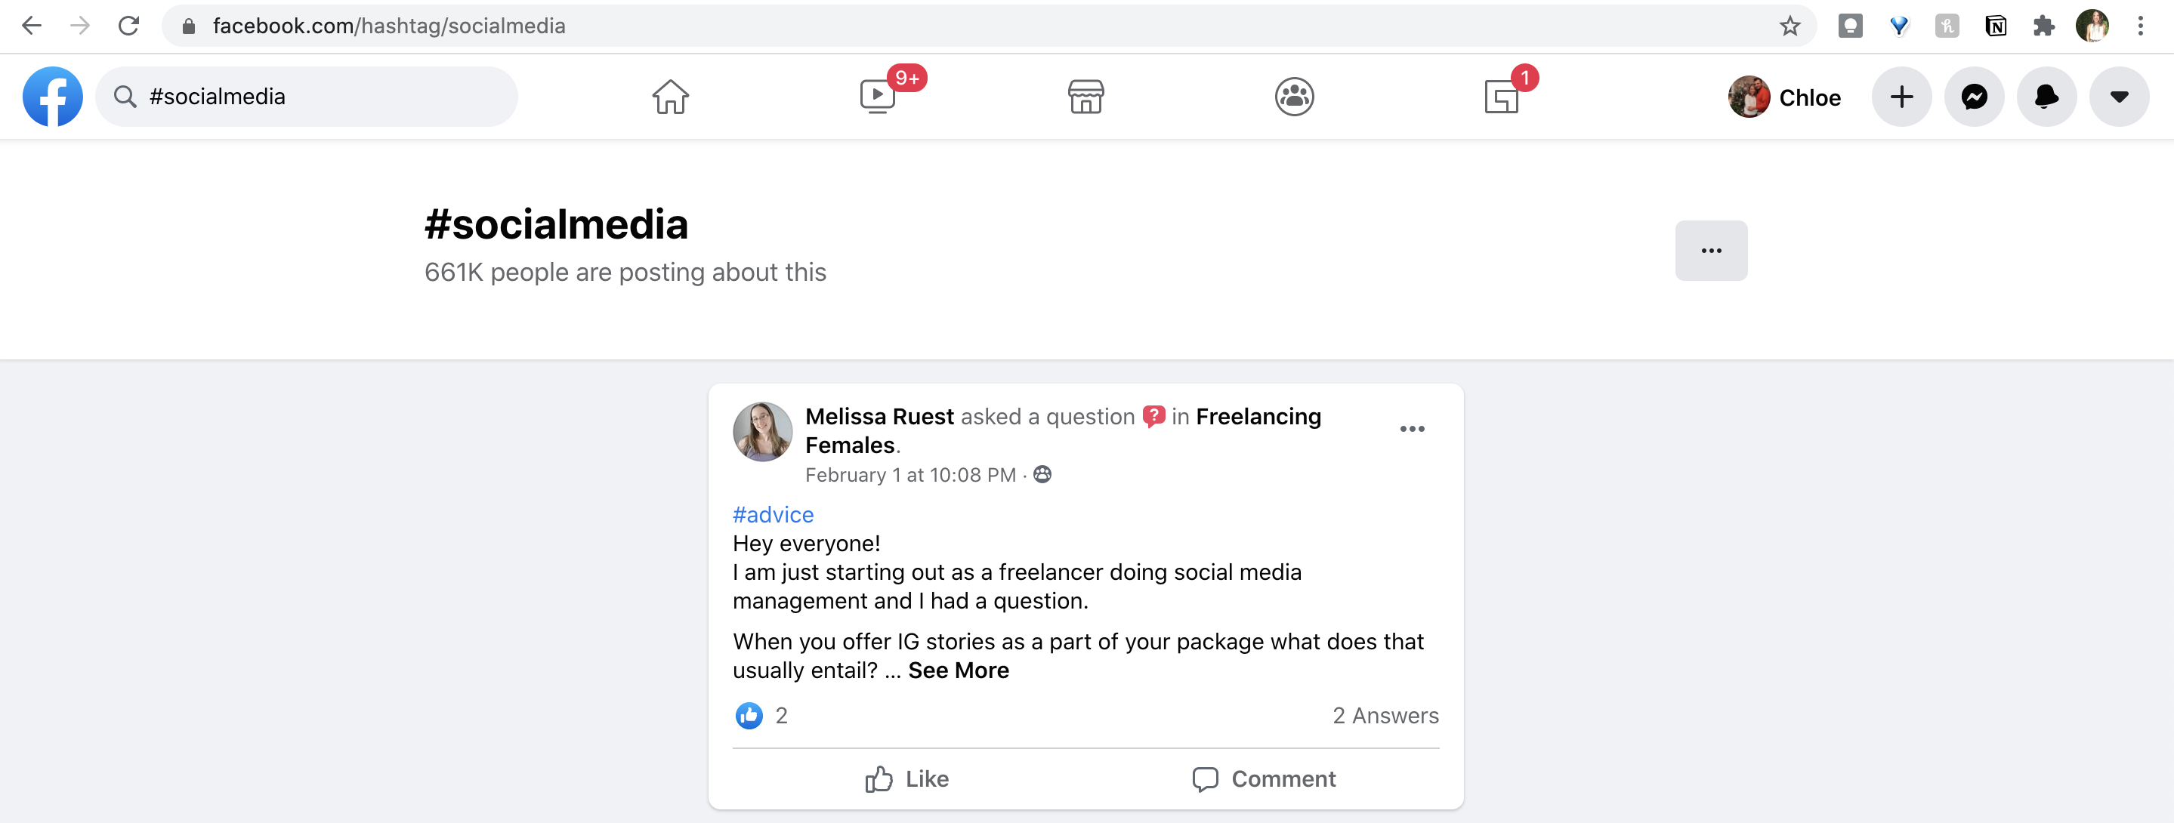Open the #advice hashtag link
The height and width of the screenshot is (823, 2174).
(x=772, y=514)
